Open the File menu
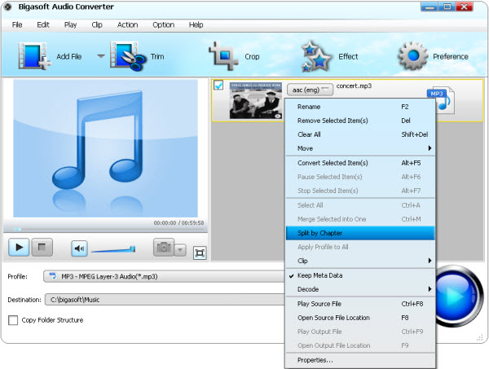Screen dimensions: 489x369 pyautogui.click(x=17, y=24)
